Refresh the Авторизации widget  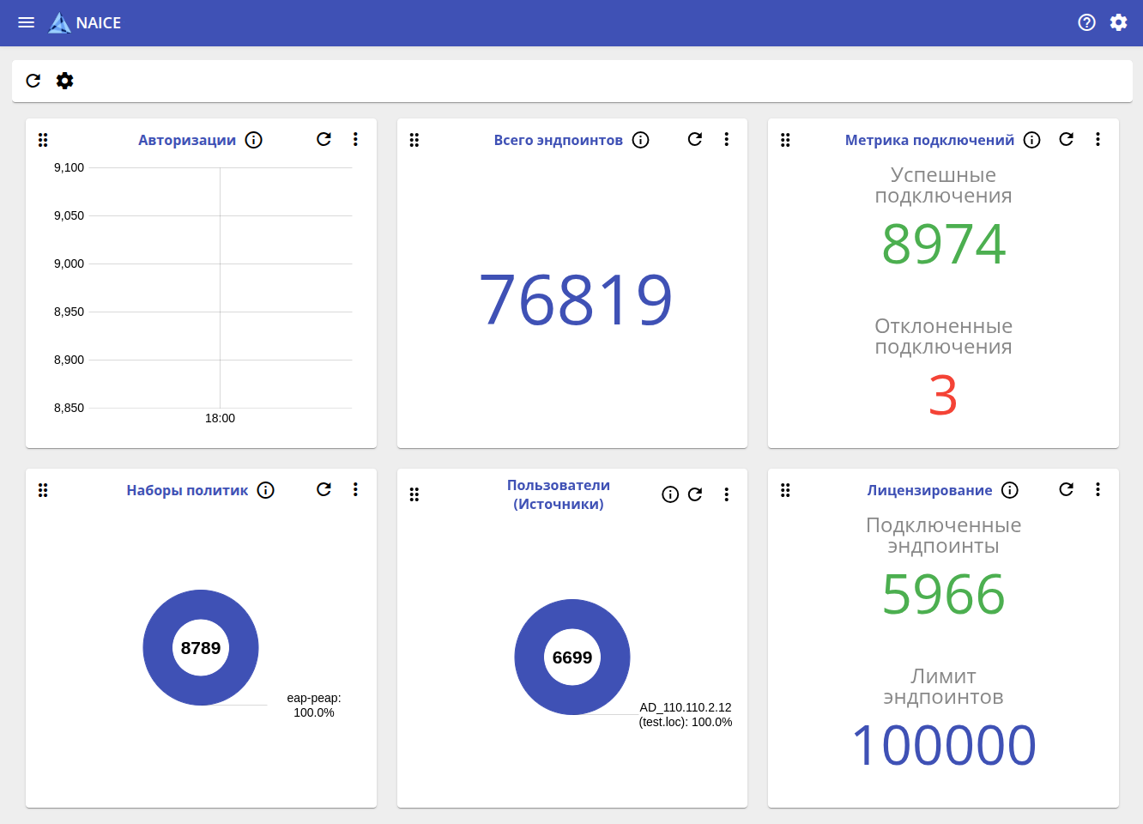pos(324,139)
